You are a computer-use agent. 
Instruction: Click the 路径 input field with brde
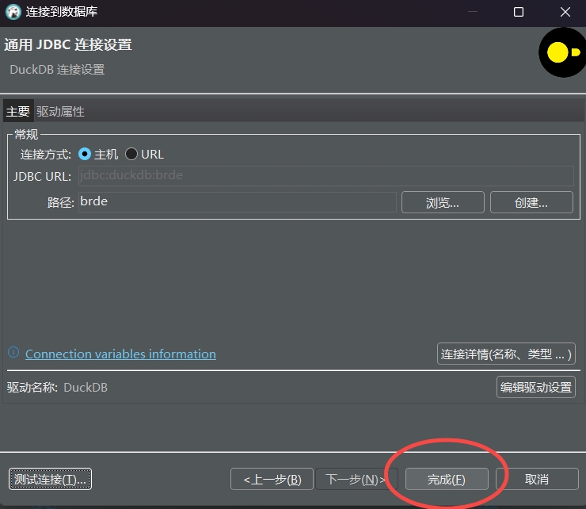point(238,202)
